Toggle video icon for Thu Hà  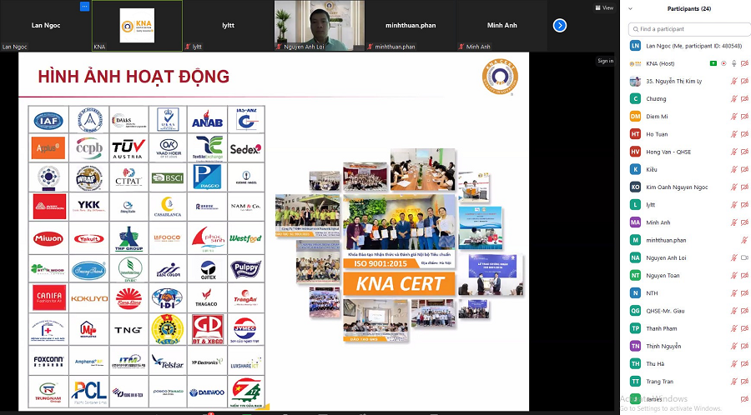(x=744, y=364)
